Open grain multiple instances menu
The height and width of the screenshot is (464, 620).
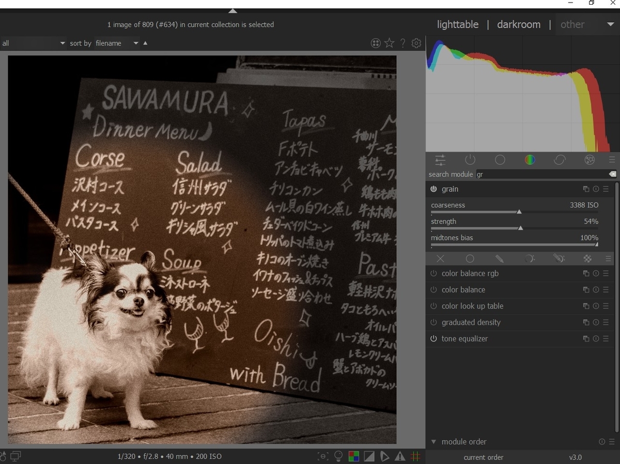[x=586, y=189]
